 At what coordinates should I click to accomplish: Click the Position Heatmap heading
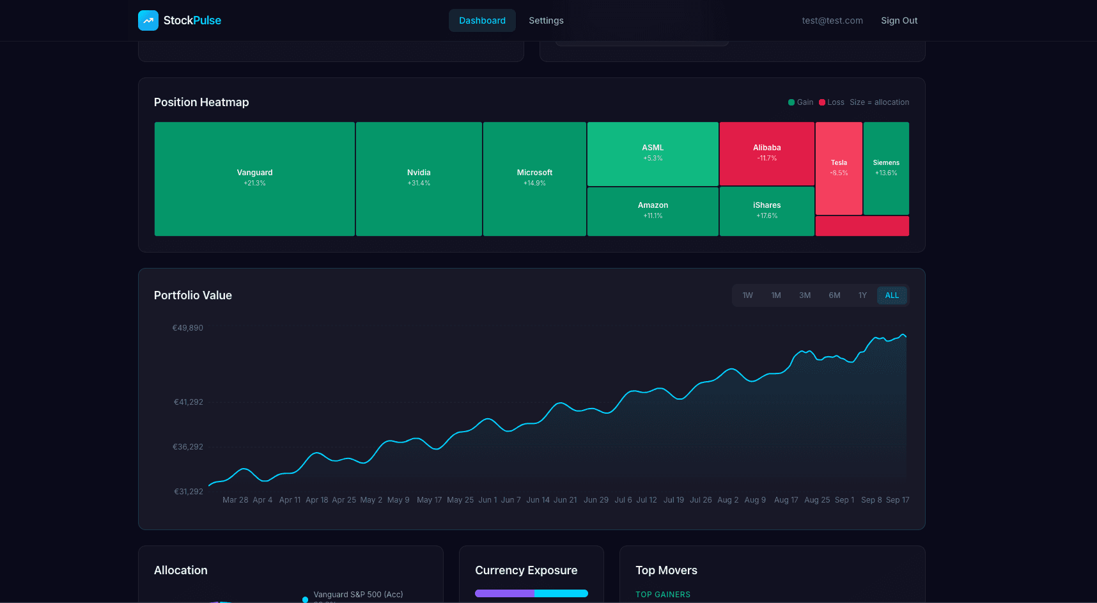tap(201, 102)
